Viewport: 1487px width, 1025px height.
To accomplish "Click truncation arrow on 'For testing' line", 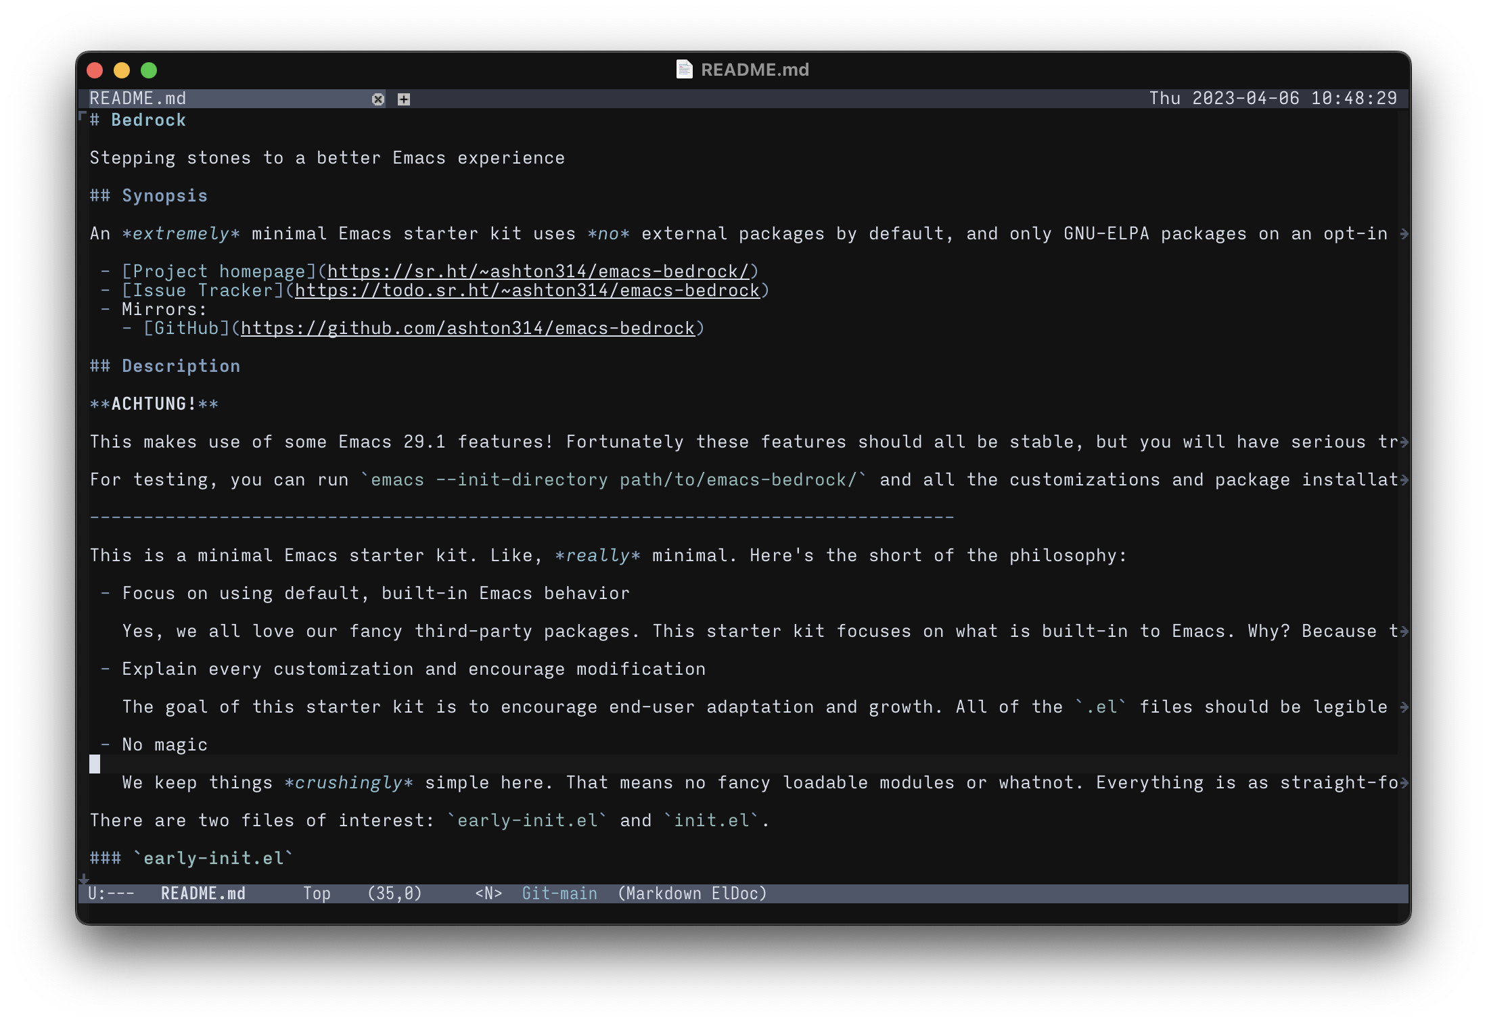I will point(1404,480).
